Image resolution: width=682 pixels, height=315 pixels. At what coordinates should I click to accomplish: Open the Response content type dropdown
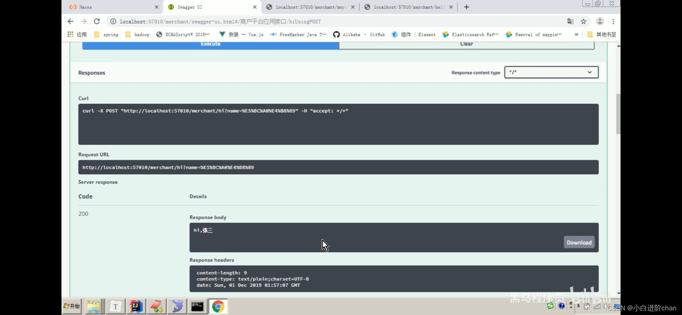(551, 72)
